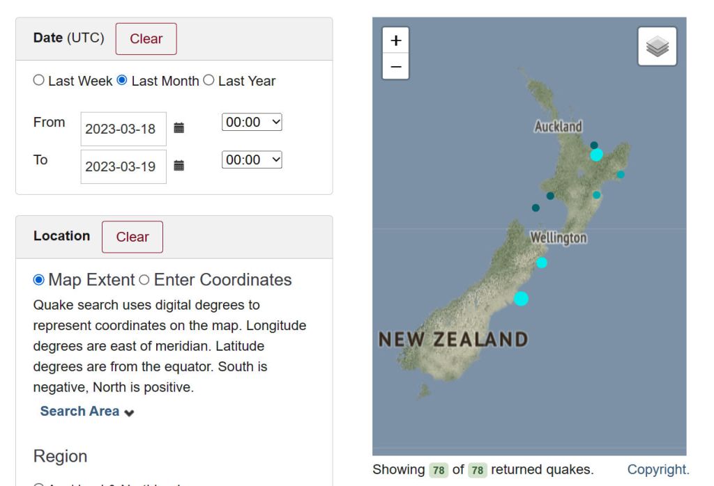Click the cyan quake marker below Wellington
The height and width of the screenshot is (486, 714).
pos(542,262)
